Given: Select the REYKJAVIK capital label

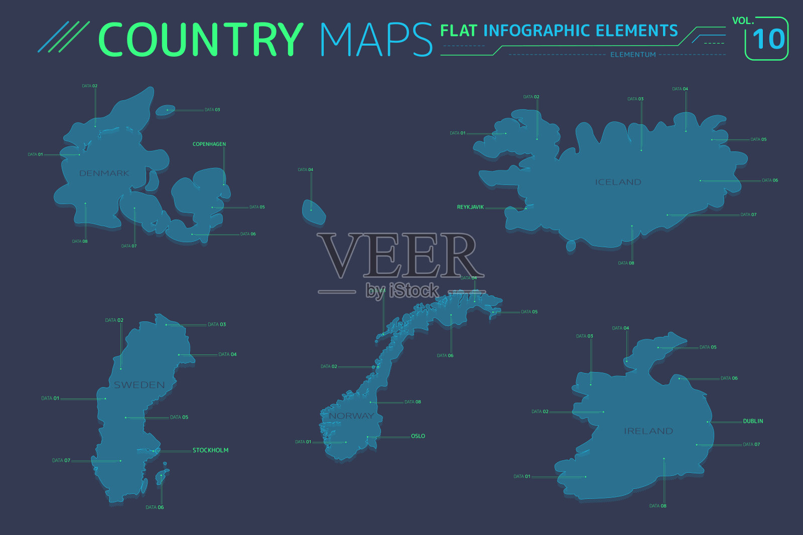Looking at the screenshot, I should 470,207.
